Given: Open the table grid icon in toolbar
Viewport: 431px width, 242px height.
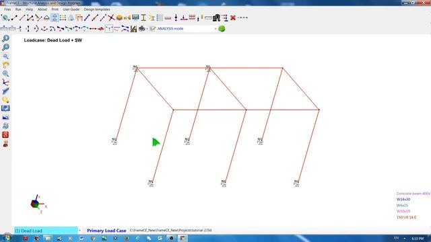Looking at the screenshot, I should (160, 18).
